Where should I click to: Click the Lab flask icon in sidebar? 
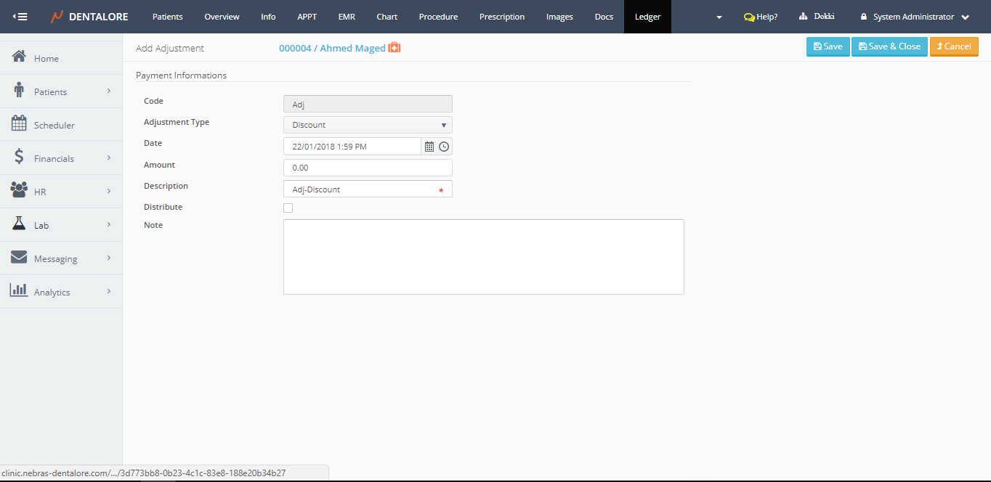coord(19,224)
